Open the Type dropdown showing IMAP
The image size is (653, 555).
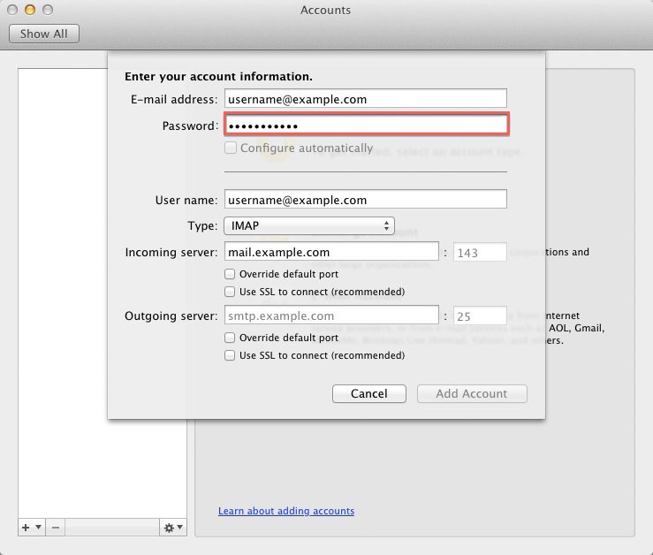309,226
